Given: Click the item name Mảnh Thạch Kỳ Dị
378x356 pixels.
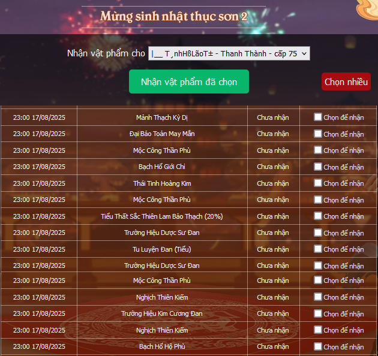Looking at the screenshot, I should click(162, 117).
